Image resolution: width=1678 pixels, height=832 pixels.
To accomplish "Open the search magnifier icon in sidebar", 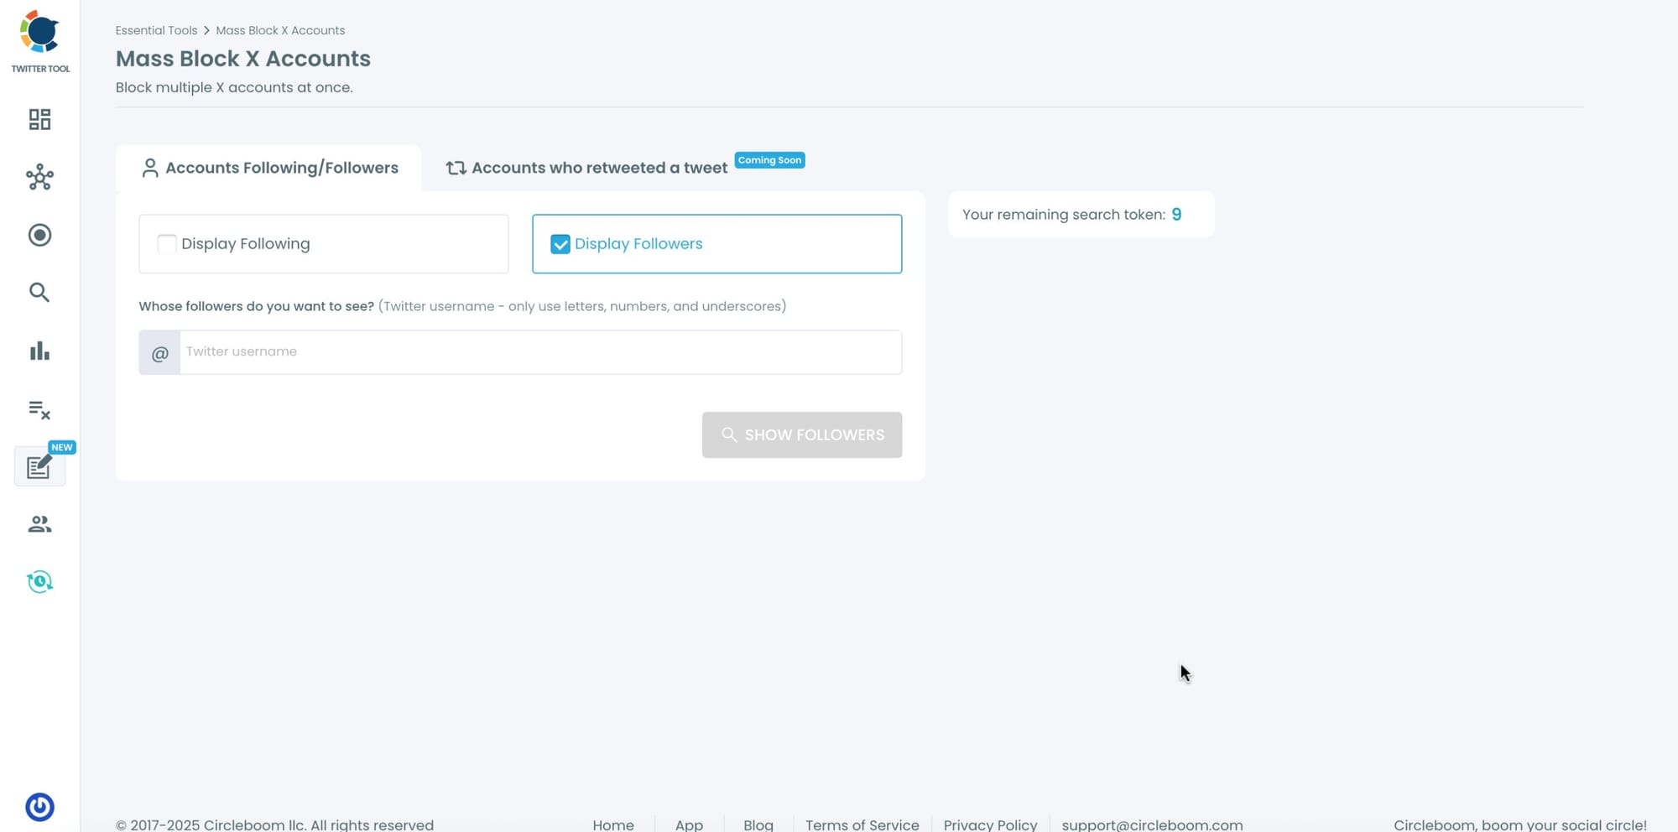I will point(39,293).
